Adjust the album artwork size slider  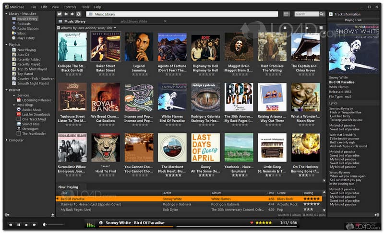303,28
